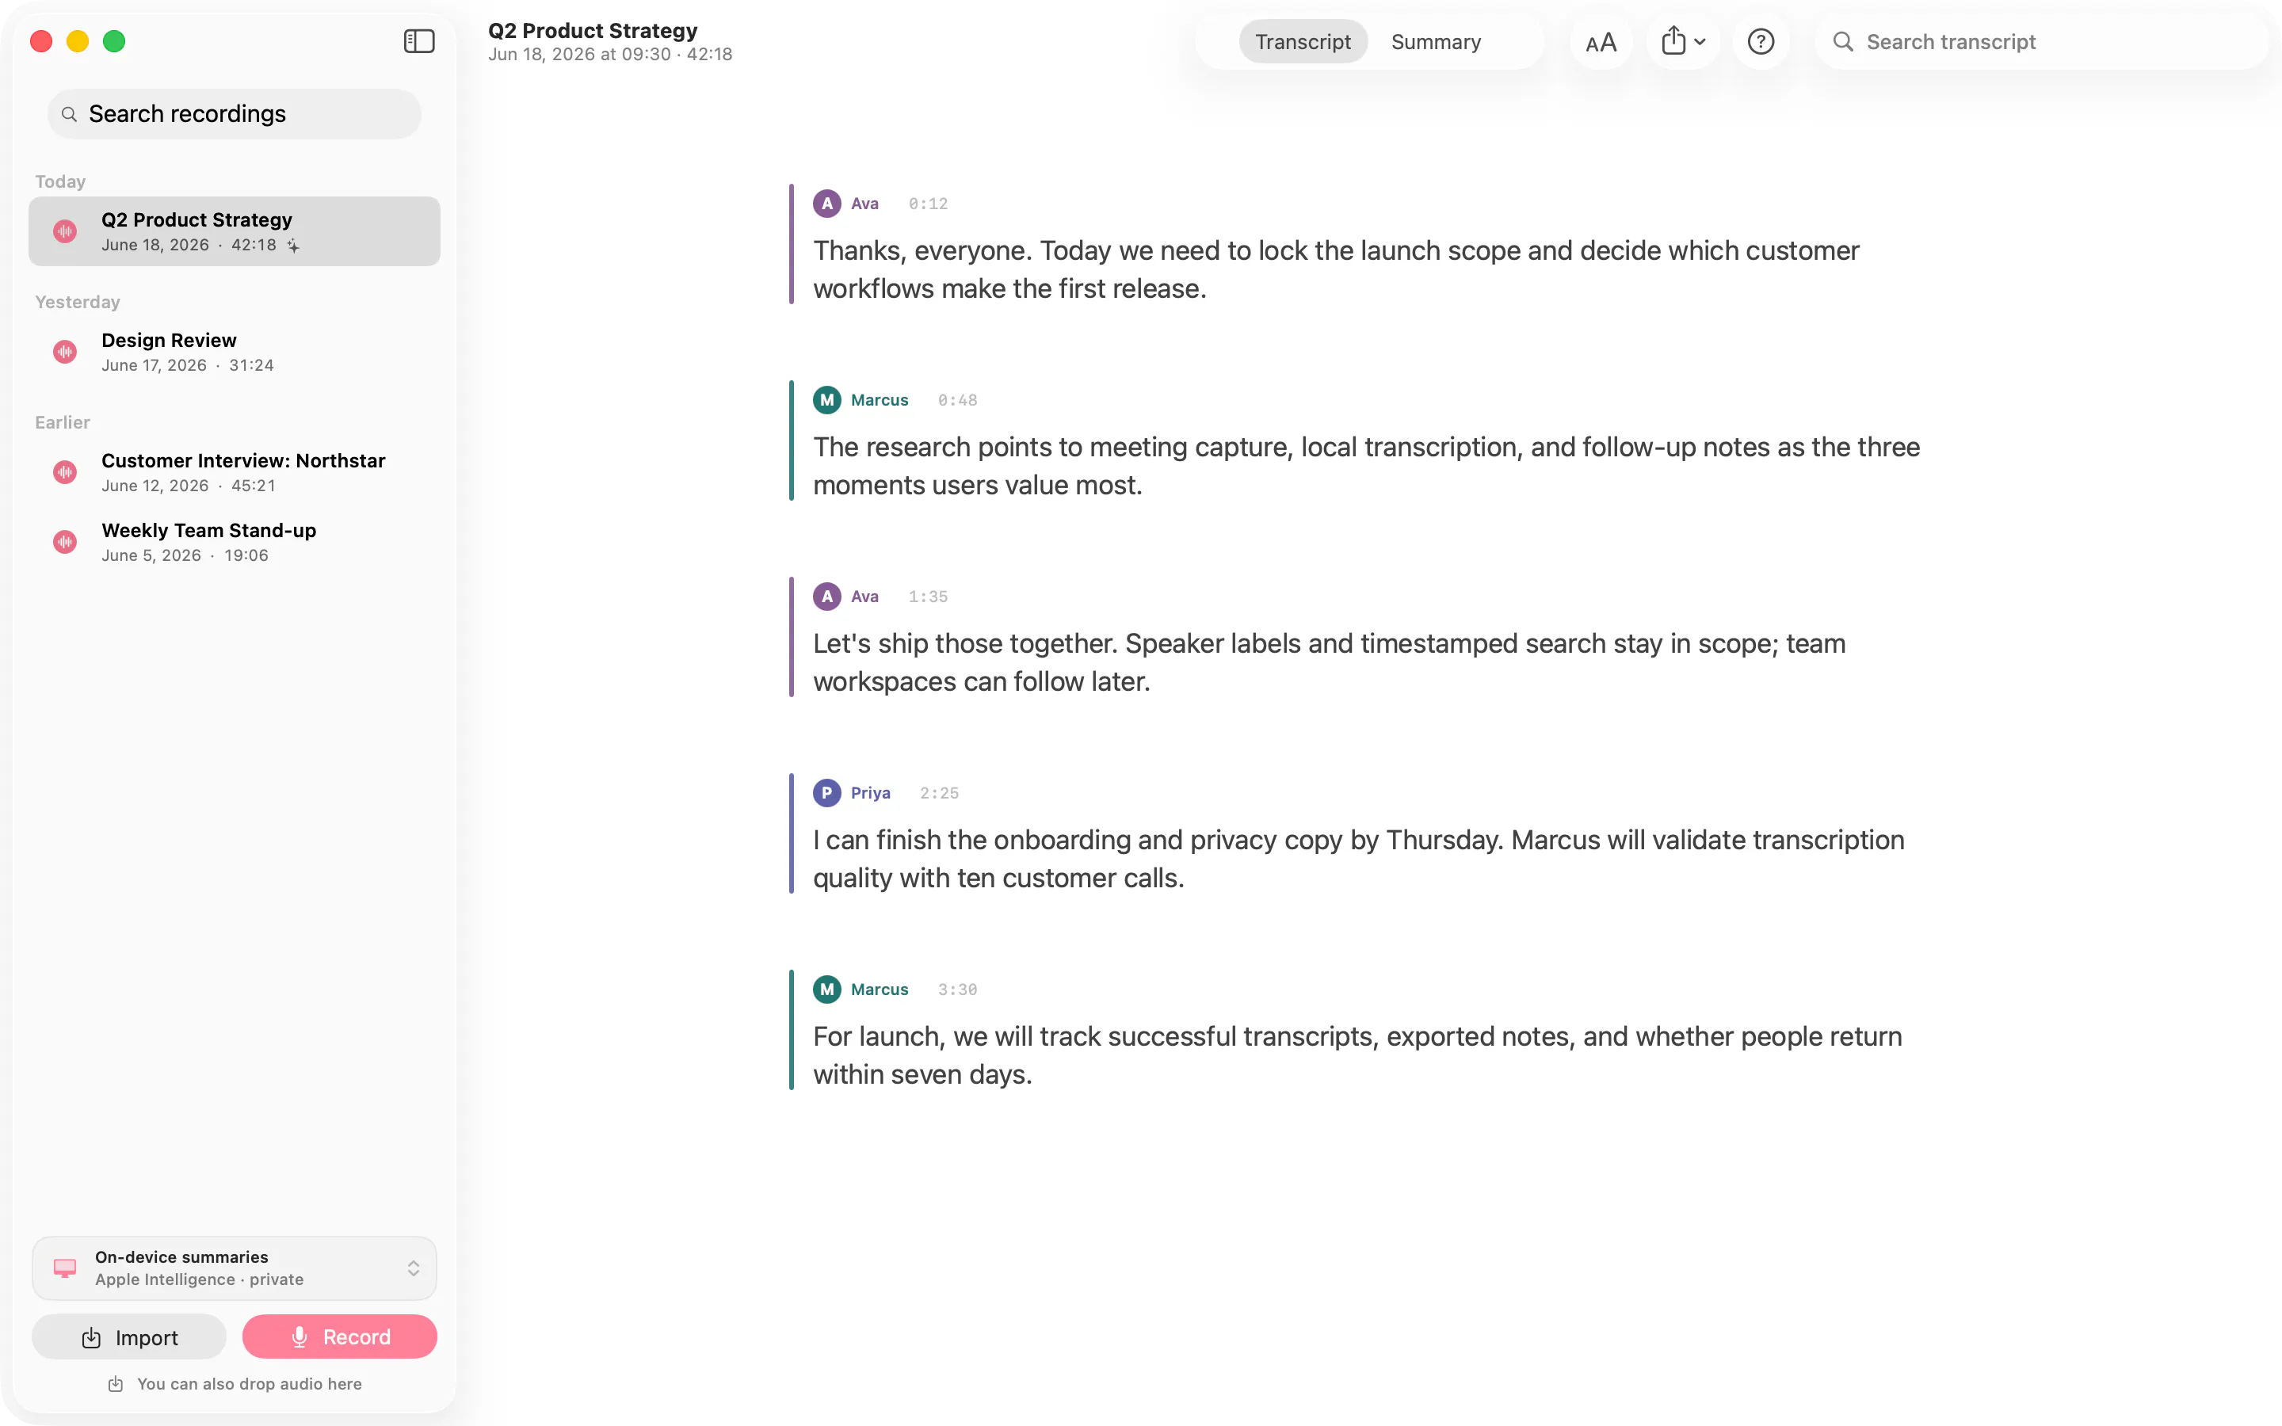The image size is (2282, 1426).
Task: Open Customer Interview: Northstar recording
Action: pos(234,472)
